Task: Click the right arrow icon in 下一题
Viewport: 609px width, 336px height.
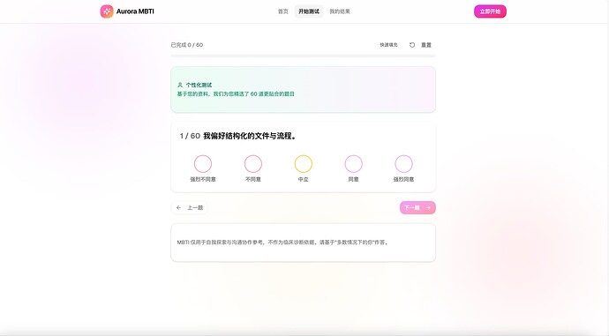Action: (428, 207)
